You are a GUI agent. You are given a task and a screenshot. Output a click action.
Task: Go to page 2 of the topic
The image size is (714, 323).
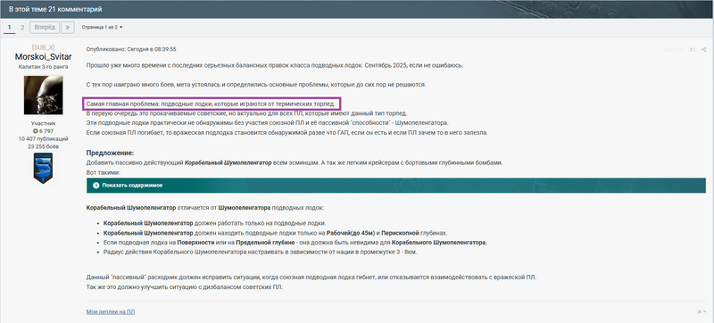pos(22,28)
